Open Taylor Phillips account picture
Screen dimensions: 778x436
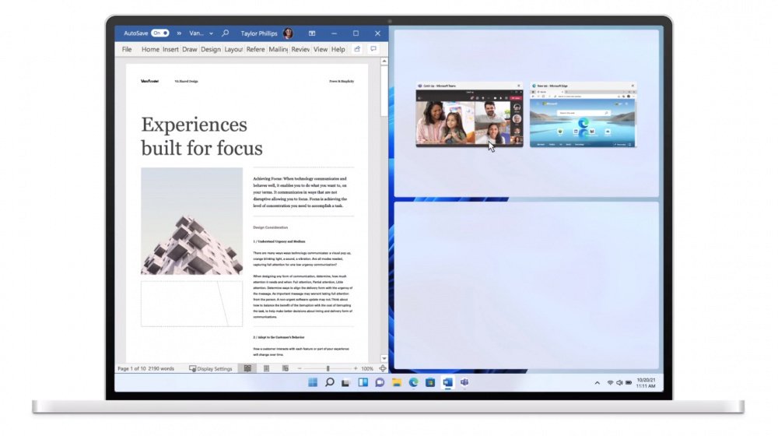click(288, 33)
